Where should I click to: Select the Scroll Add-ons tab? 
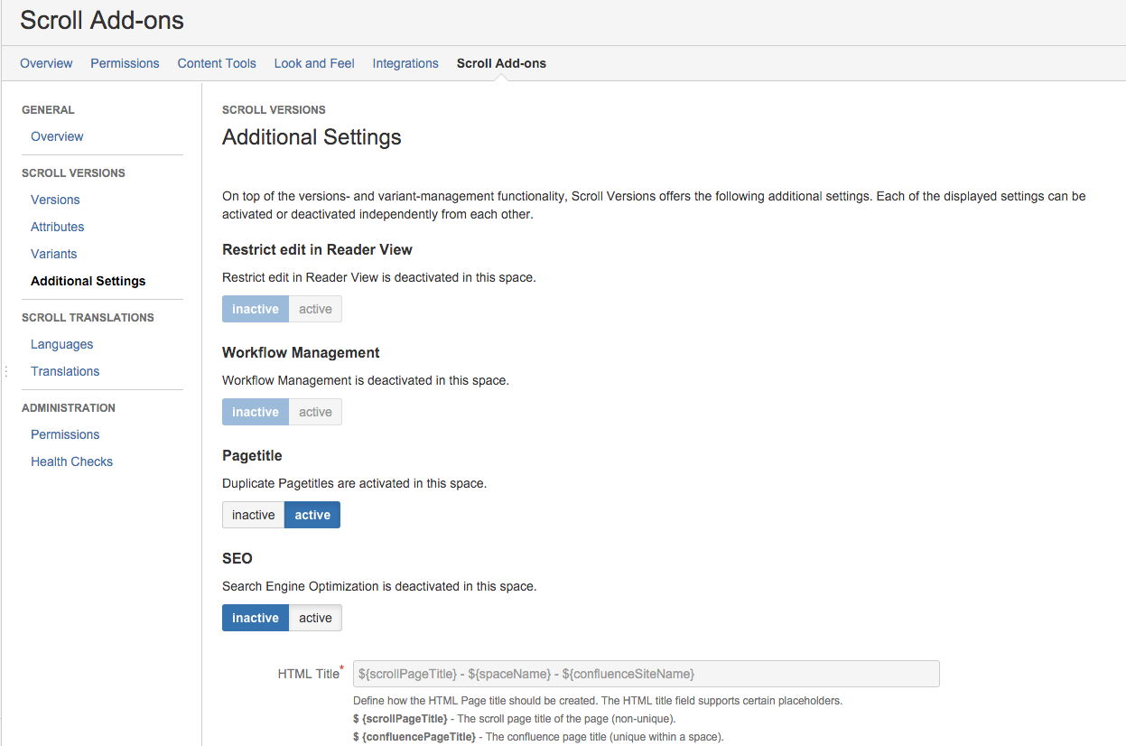pos(501,63)
